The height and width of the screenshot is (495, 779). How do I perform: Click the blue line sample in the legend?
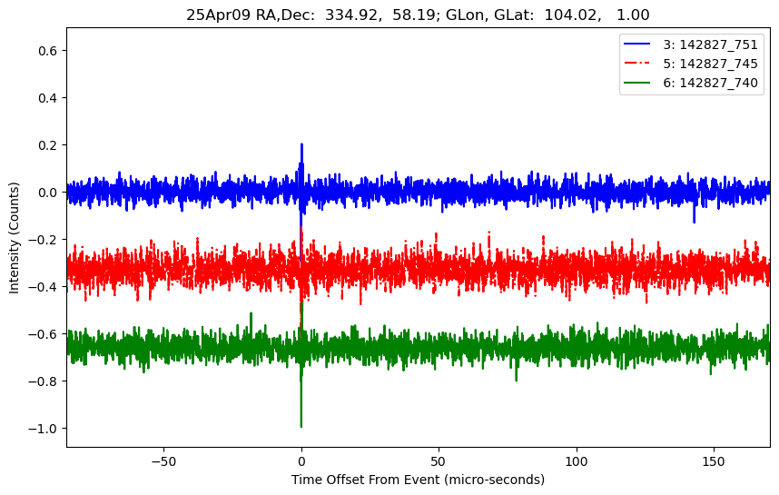coord(637,45)
